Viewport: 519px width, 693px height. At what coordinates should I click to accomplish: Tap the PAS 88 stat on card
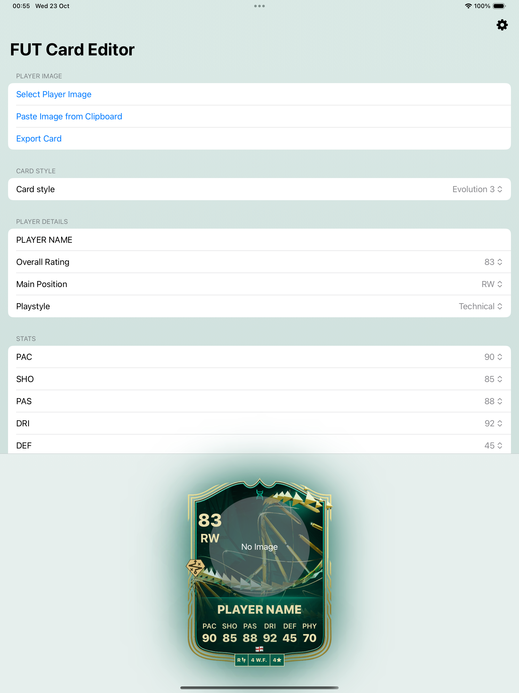250,633
